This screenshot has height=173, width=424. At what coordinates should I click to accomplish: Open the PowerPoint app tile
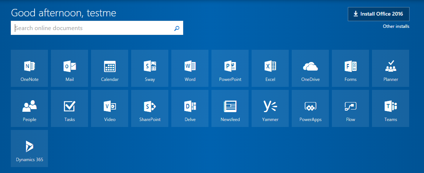click(x=230, y=68)
